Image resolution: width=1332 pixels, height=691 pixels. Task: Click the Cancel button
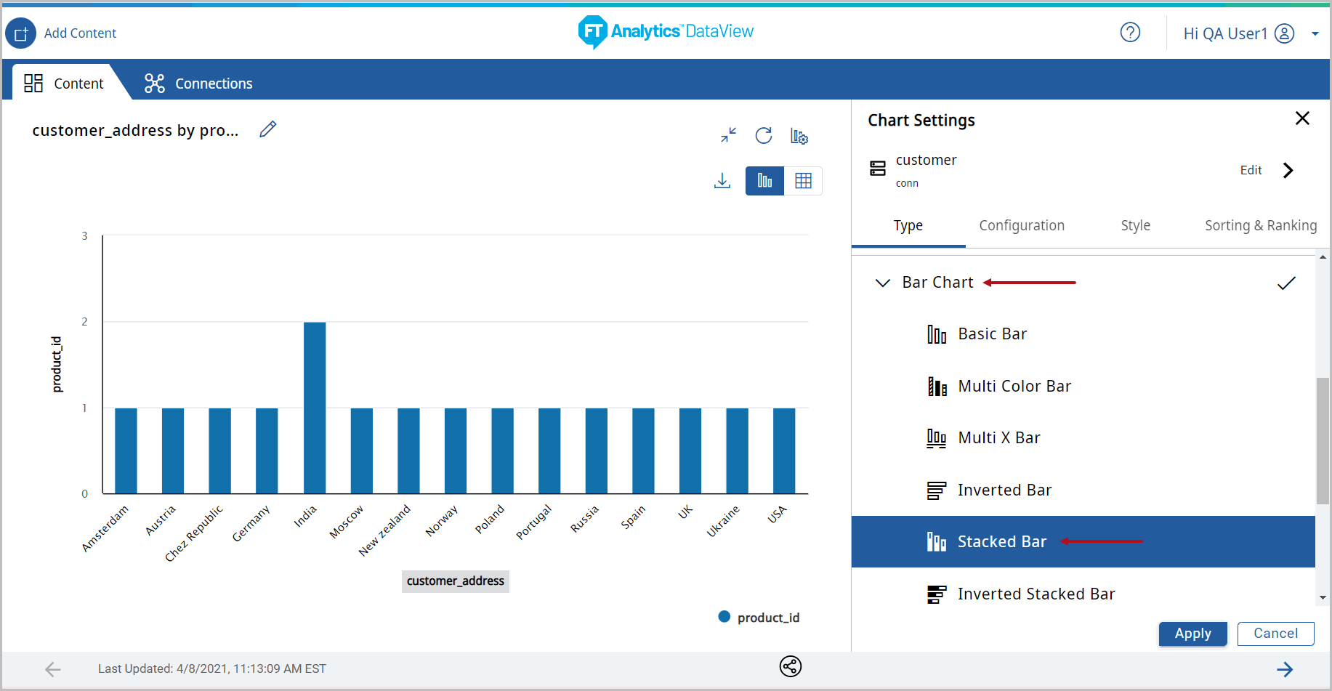point(1275,634)
